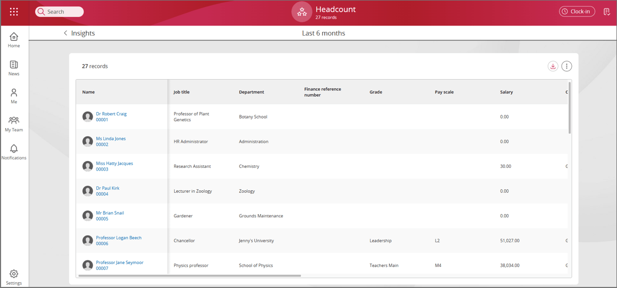Click the Department column header
Viewport: 617px width, 288px height.
point(251,92)
